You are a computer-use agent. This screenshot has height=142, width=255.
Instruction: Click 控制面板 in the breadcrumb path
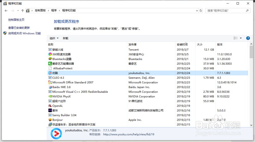pyautogui.click(x=40, y=10)
